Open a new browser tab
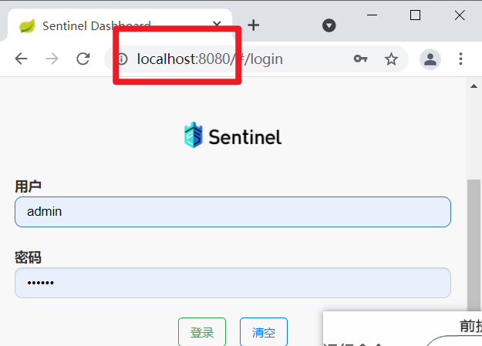The image size is (482, 346). pos(253,25)
